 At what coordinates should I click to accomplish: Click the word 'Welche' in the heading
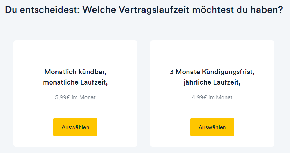pyautogui.click(x=99, y=10)
